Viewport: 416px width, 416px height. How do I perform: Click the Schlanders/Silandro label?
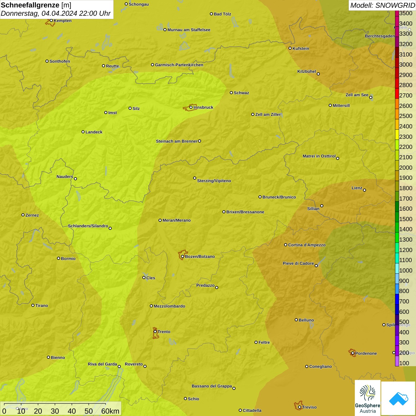coord(88,226)
